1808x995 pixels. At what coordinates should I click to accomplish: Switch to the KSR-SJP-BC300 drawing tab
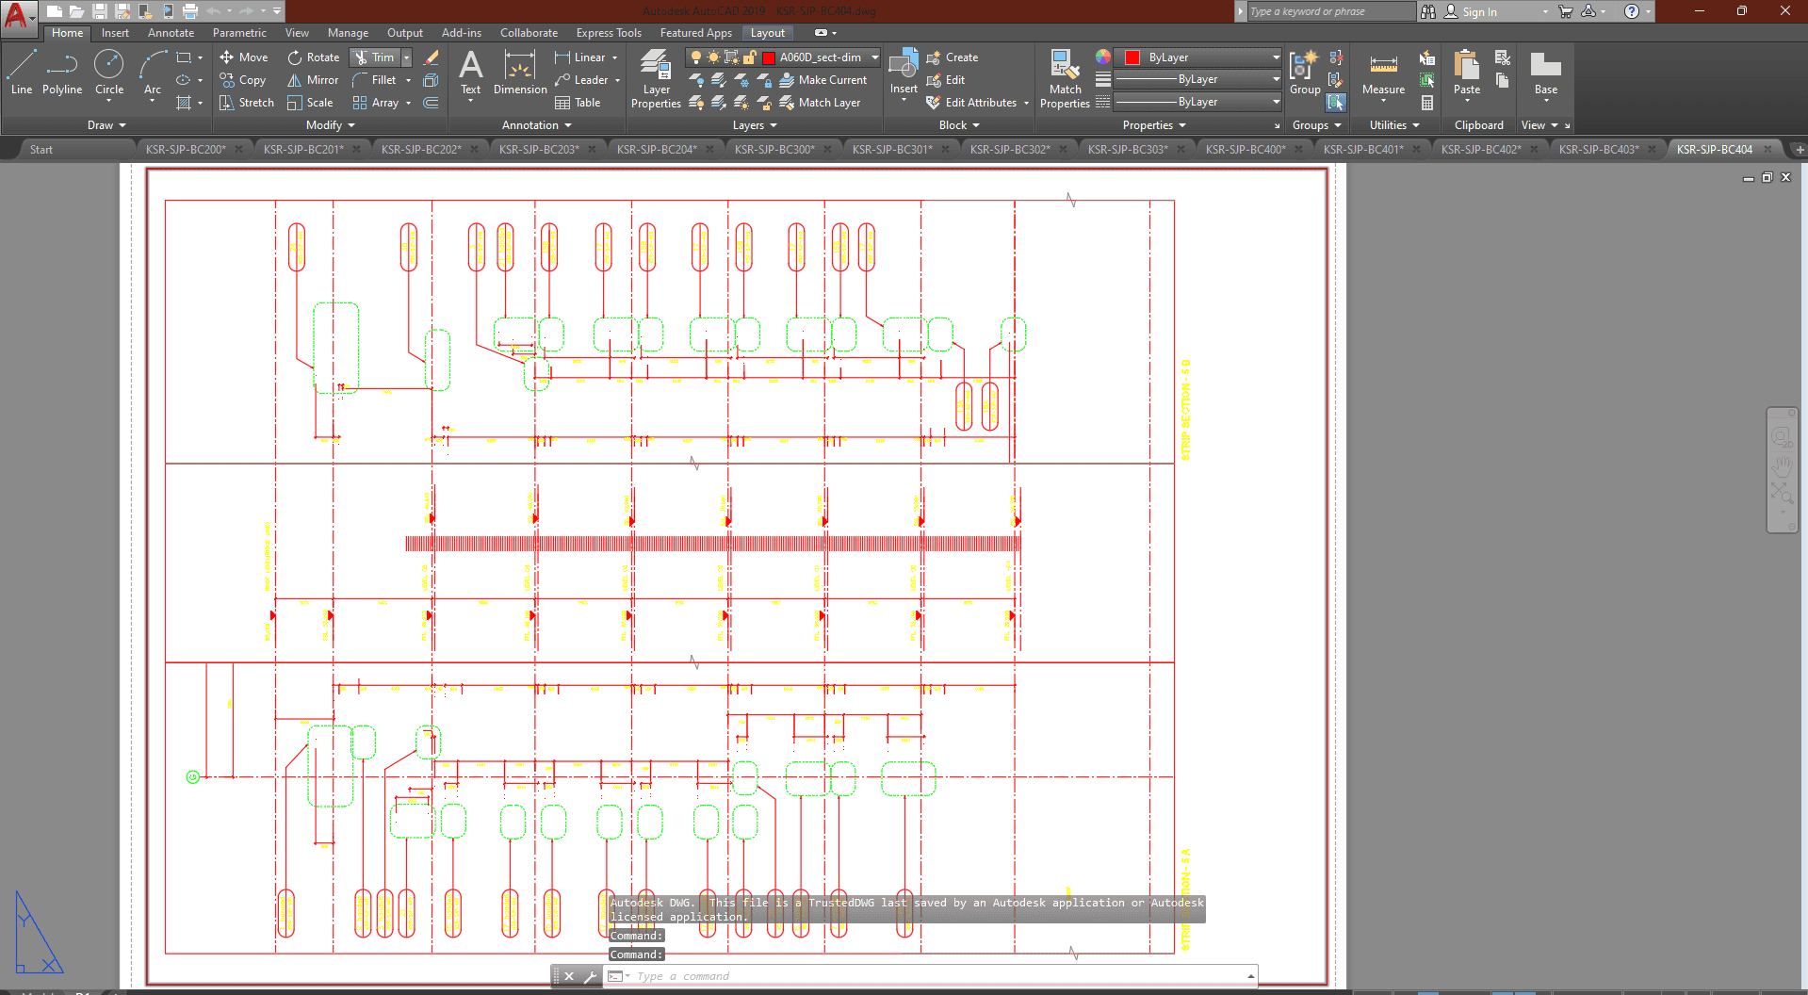(774, 149)
